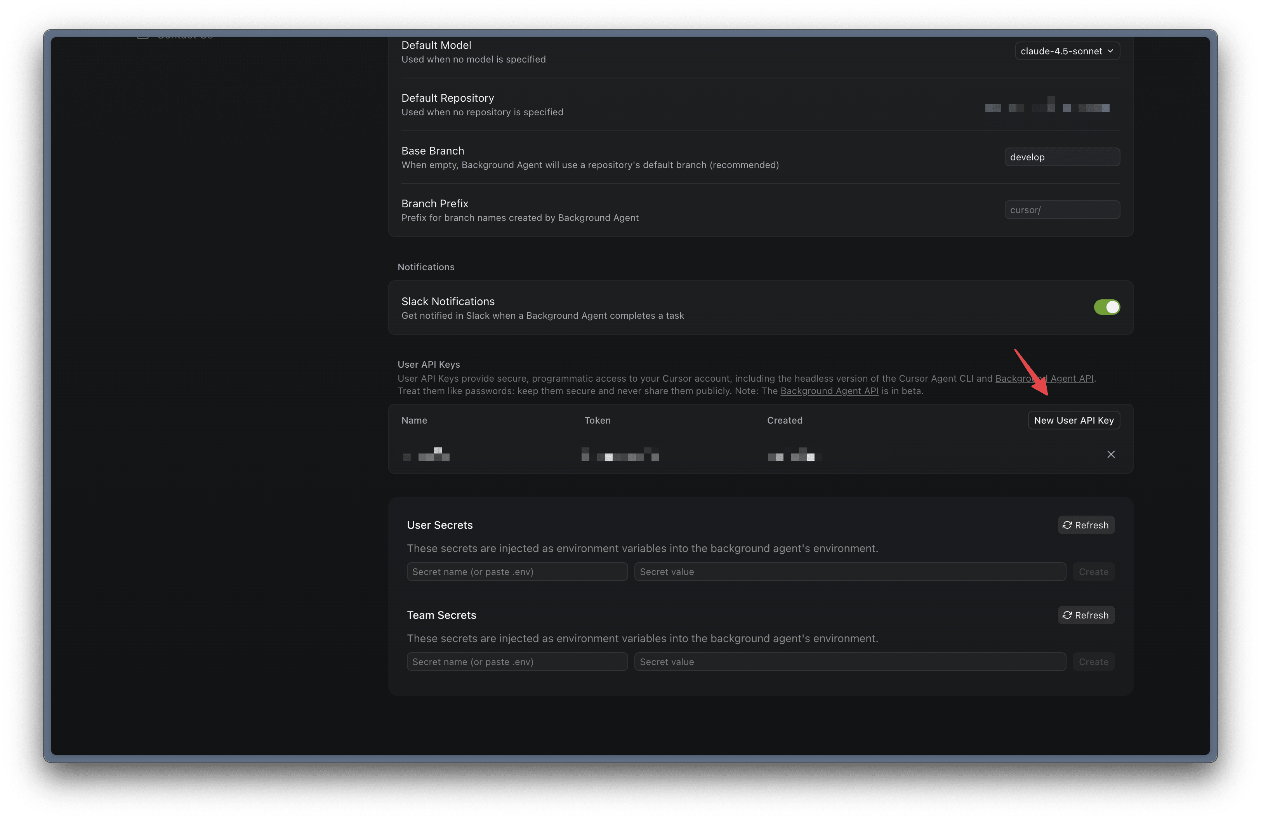Image resolution: width=1261 pixels, height=820 pixels.
Task: Click Team Secrets secret value field
Action: pos(849,662)
